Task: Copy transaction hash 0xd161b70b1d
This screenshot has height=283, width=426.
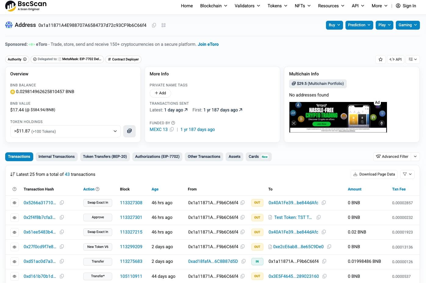Action: point(62,276)
